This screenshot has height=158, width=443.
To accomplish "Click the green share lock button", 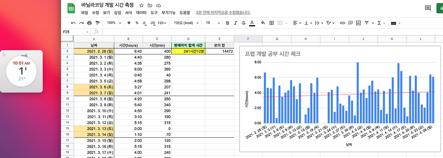I will (440, 8).
